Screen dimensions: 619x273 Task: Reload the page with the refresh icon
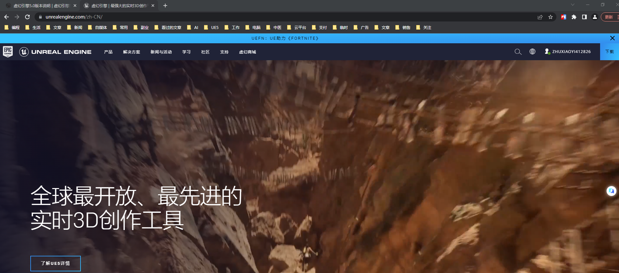27,17
